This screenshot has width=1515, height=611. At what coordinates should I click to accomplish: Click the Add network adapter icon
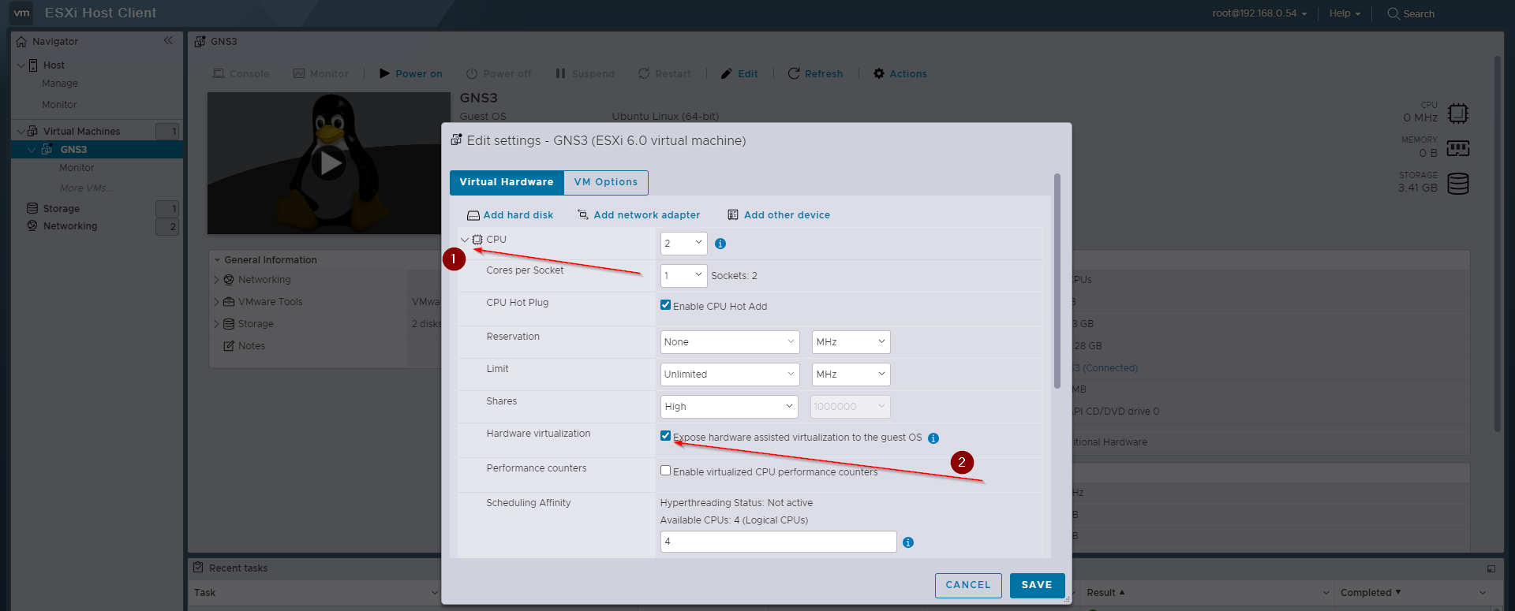[583, 214]
